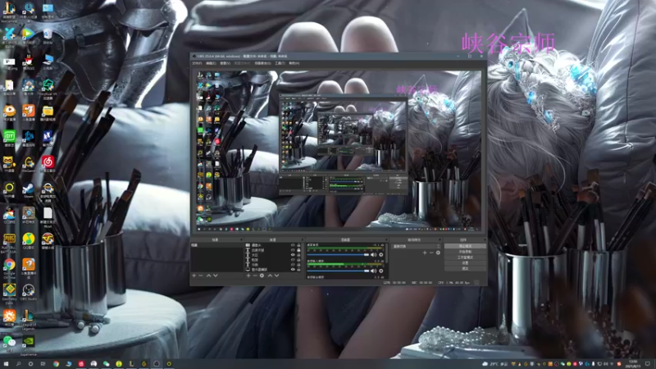Viewport: 656px width, 369px height.
Task: Click the exit button in the Controls panel
Action: pos(465,269)
